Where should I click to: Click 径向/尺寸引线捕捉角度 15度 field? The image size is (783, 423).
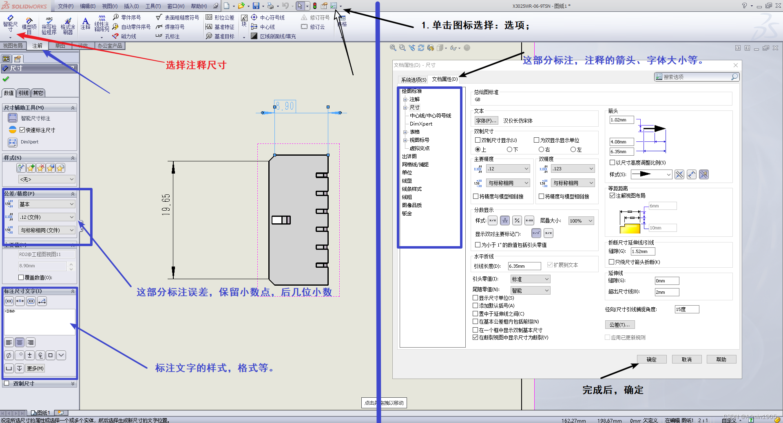pos(687,309)
